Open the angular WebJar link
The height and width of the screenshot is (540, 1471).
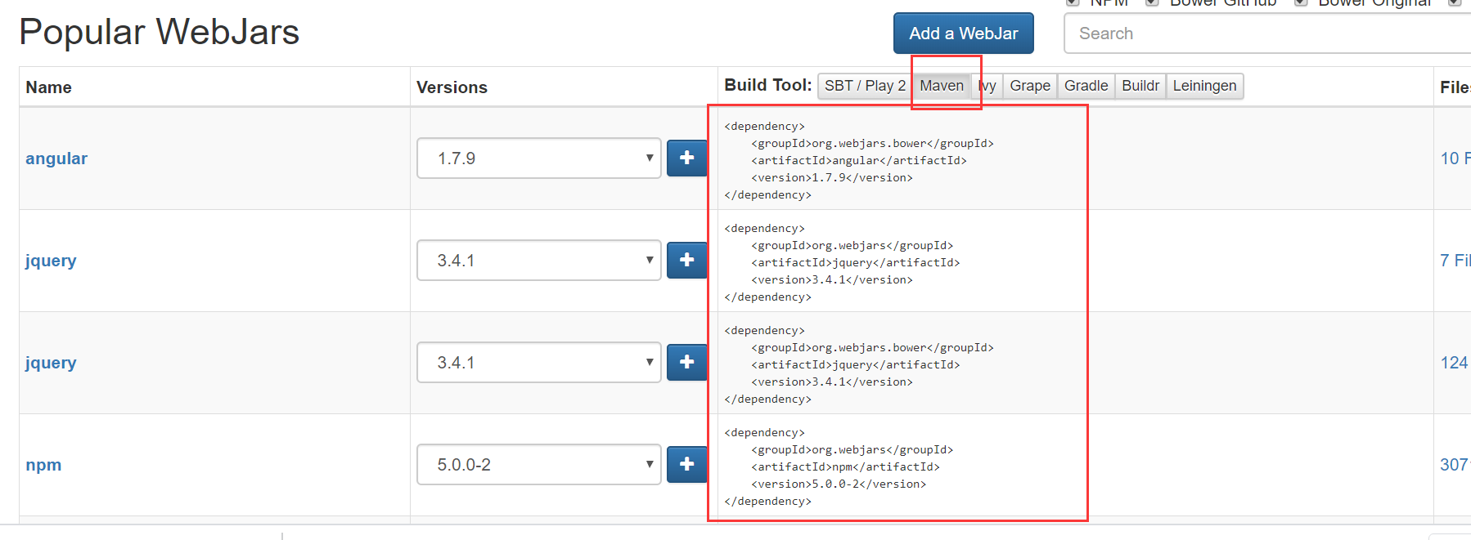[x=56, y=158]
